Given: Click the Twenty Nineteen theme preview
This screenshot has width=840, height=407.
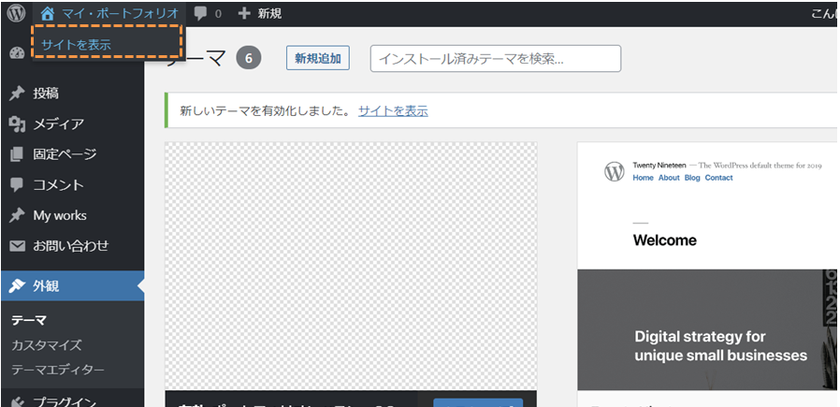Looking at the screenshot, I should tap(708, 266).
